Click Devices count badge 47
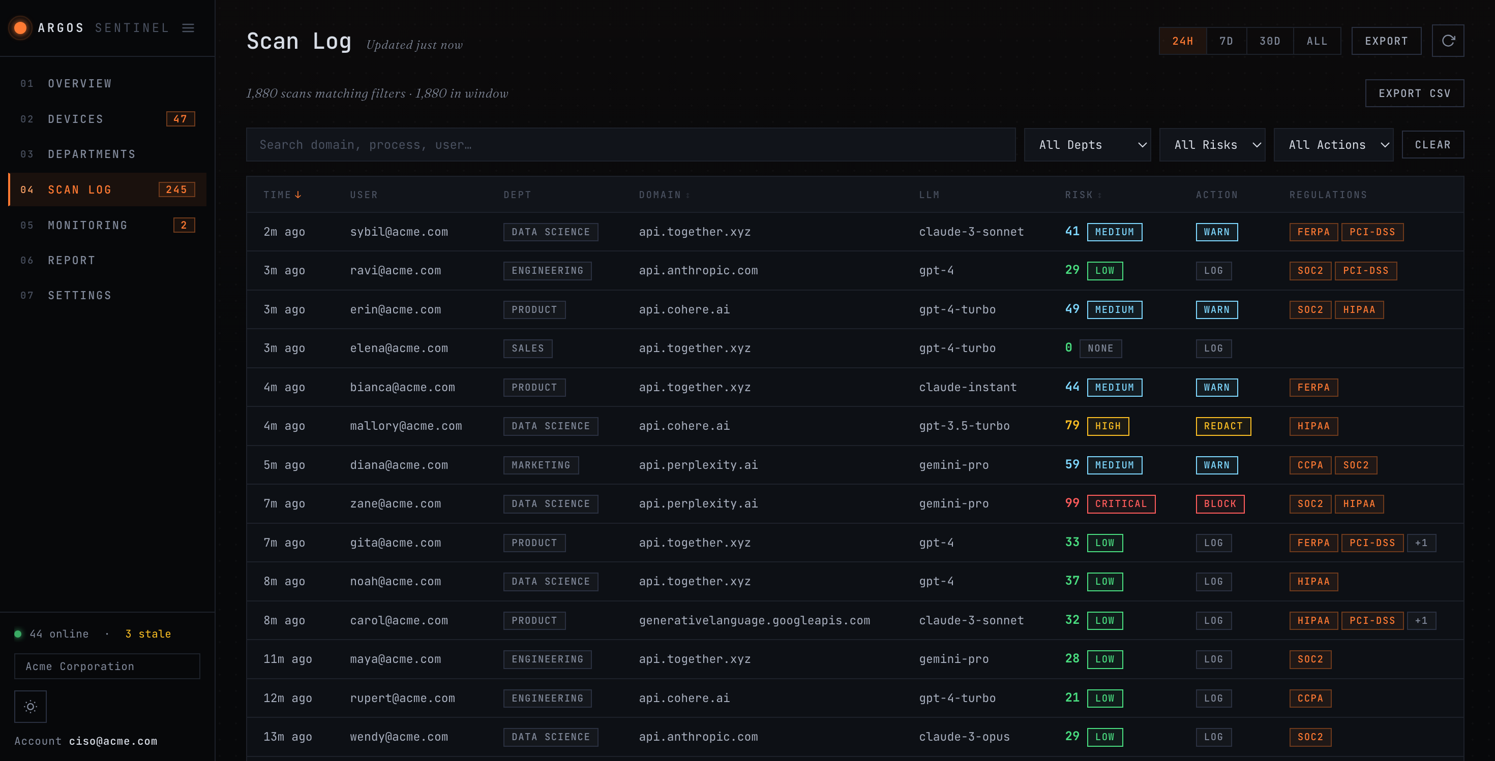 (x=180, y=119)
